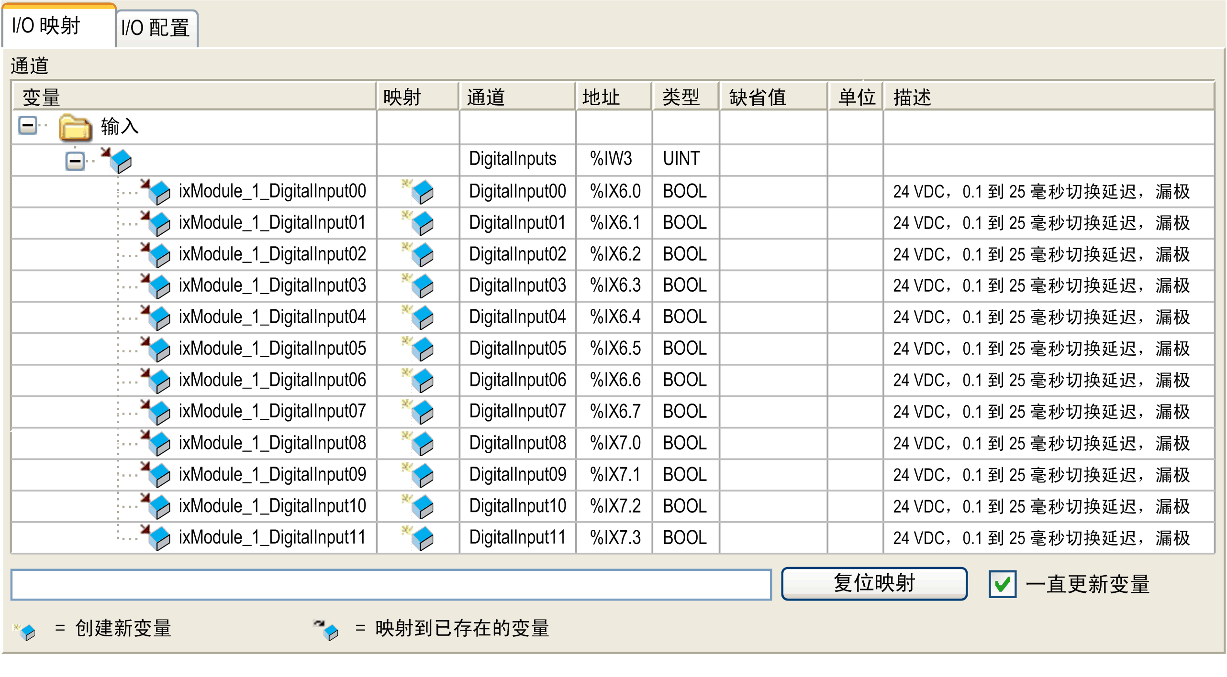
Task: Click the 输入 folder icon
Action: coord(75,127)
